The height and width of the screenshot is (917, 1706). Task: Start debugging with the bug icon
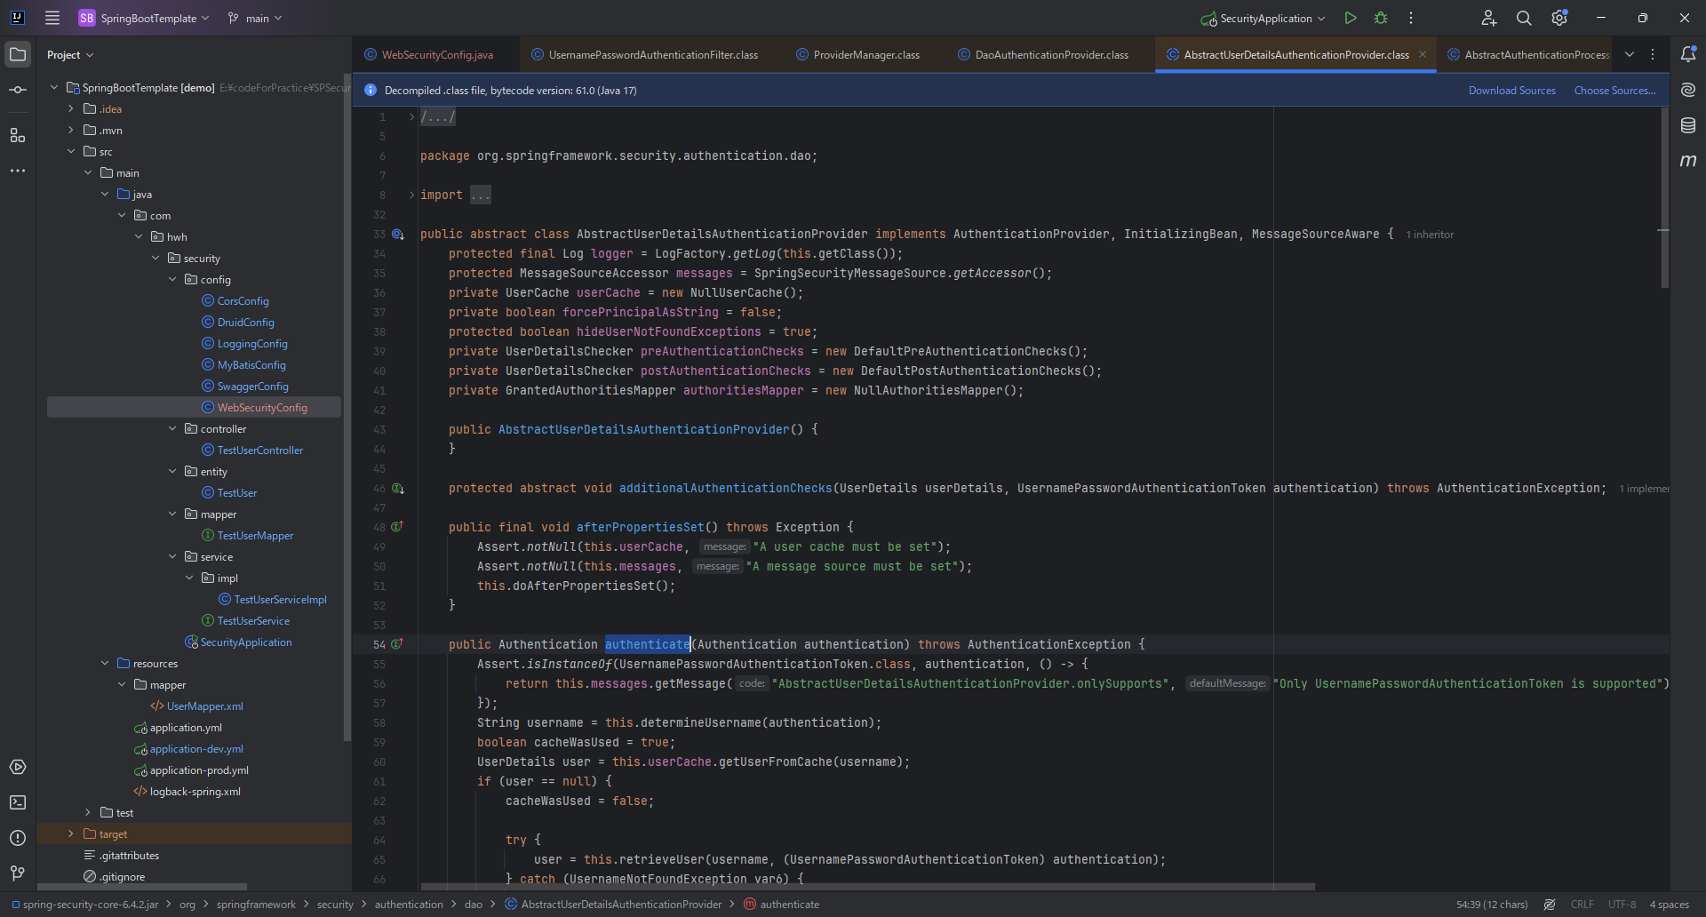pyautogui.click(x=1381, y=18)
